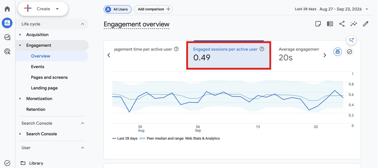Click the plus icon in Add comparison
This screenshot has height=168, width=378.
[168, 9]
